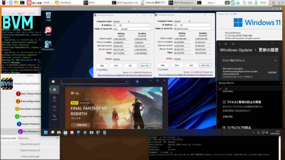Viewport: 285px width, 160px height.
Task: Switch to the BVM operation terminal task
Action: tap(125, 3)
